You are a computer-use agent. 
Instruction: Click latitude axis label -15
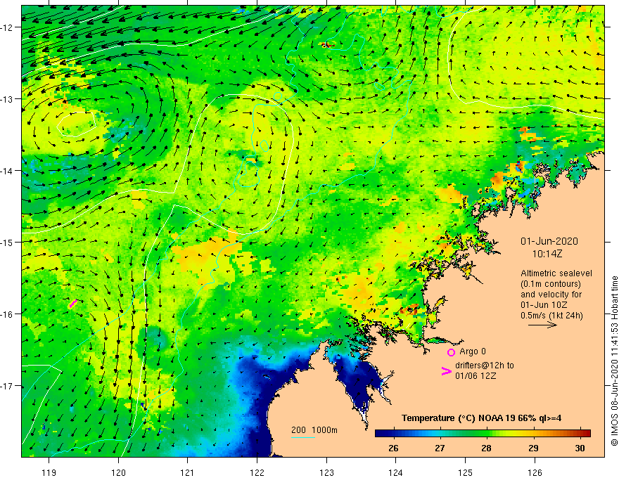point(7,243)
